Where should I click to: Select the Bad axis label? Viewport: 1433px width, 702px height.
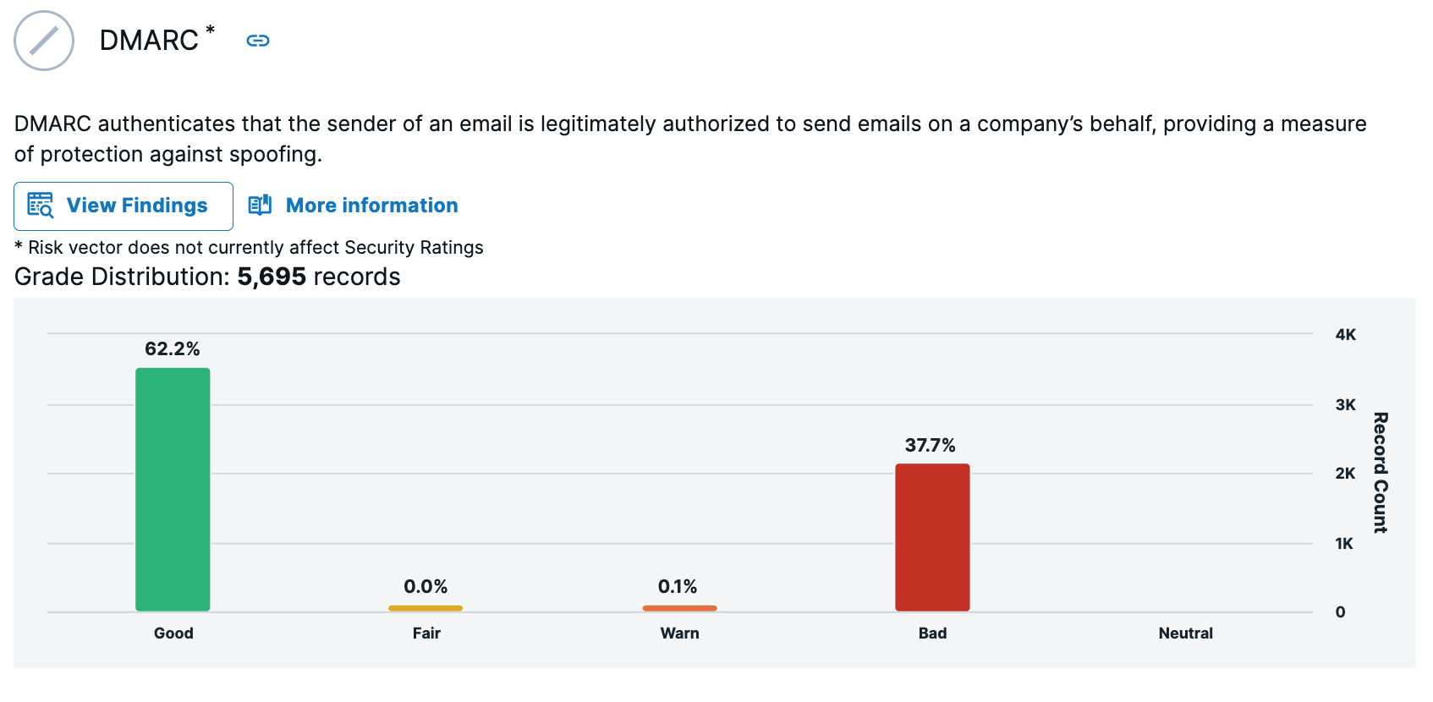tap(932, 633)
